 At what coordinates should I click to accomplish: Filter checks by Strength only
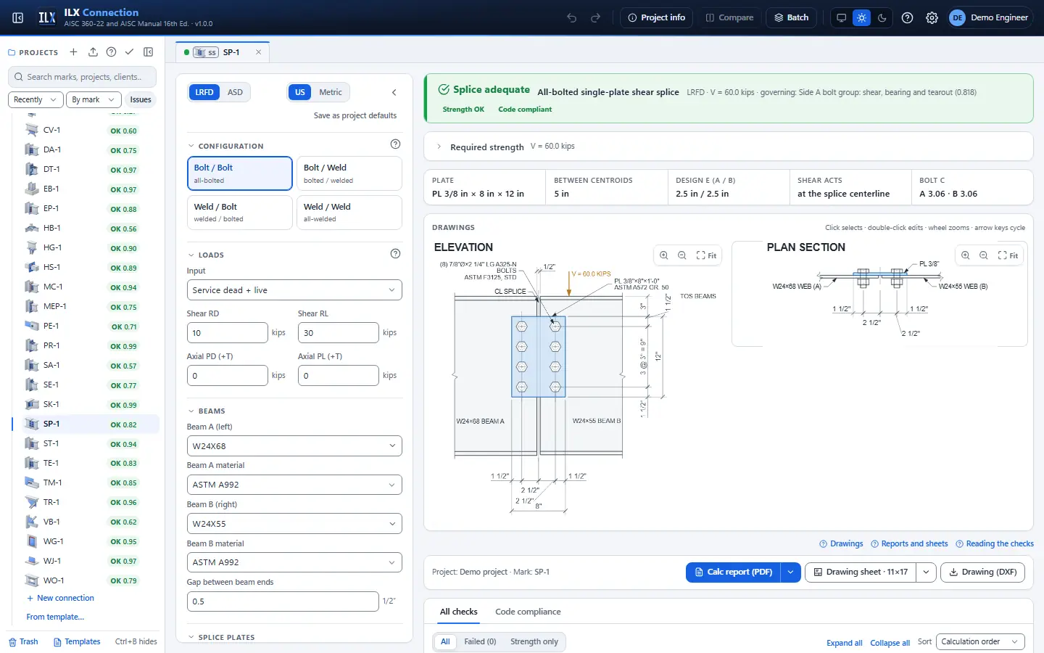[x=534, y=641]
